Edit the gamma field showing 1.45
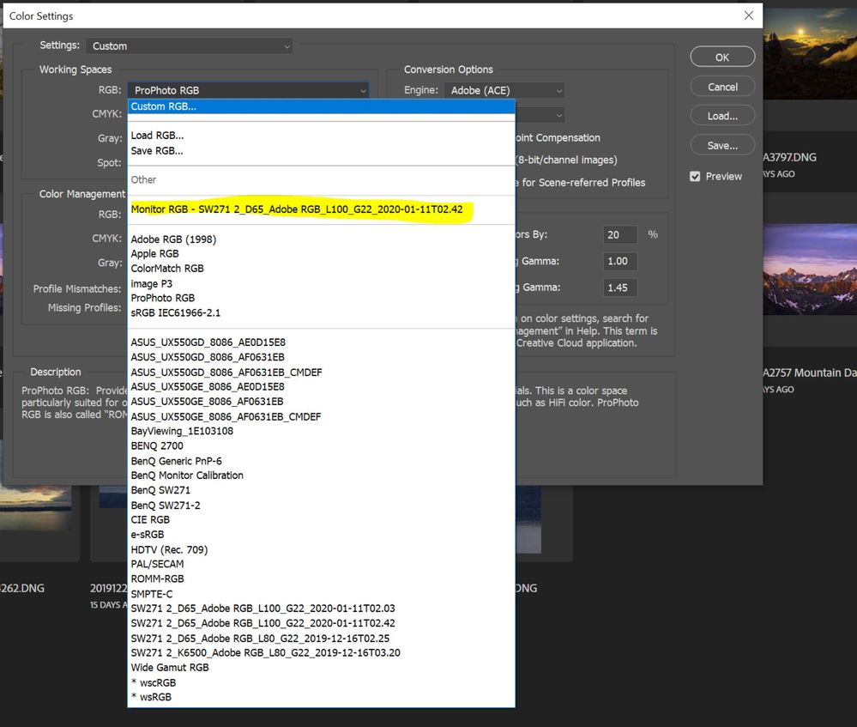 [620, 288]
